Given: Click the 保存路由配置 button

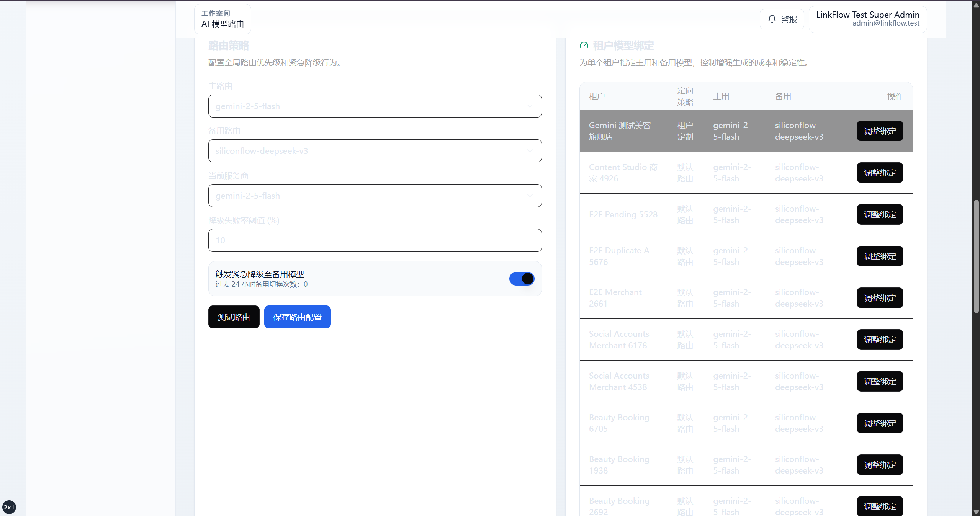Looking at the screenshot, I should click(x=298, y=317).
